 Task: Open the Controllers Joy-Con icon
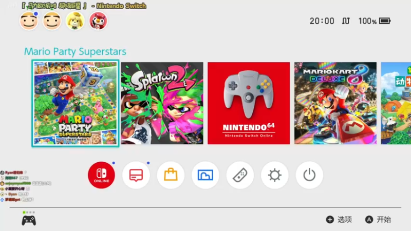pyautogui.click(x=240, y=175)
